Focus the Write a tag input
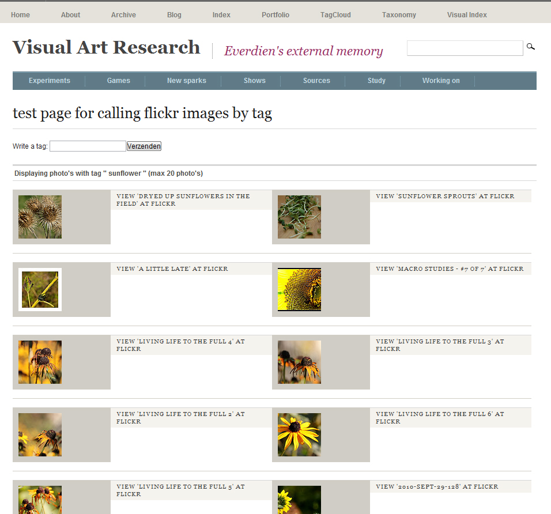The width and height of the screenshot is (551, 514). click(88, 146)
